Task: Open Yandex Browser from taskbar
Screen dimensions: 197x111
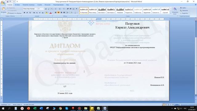Action: (x=22, y=108)
